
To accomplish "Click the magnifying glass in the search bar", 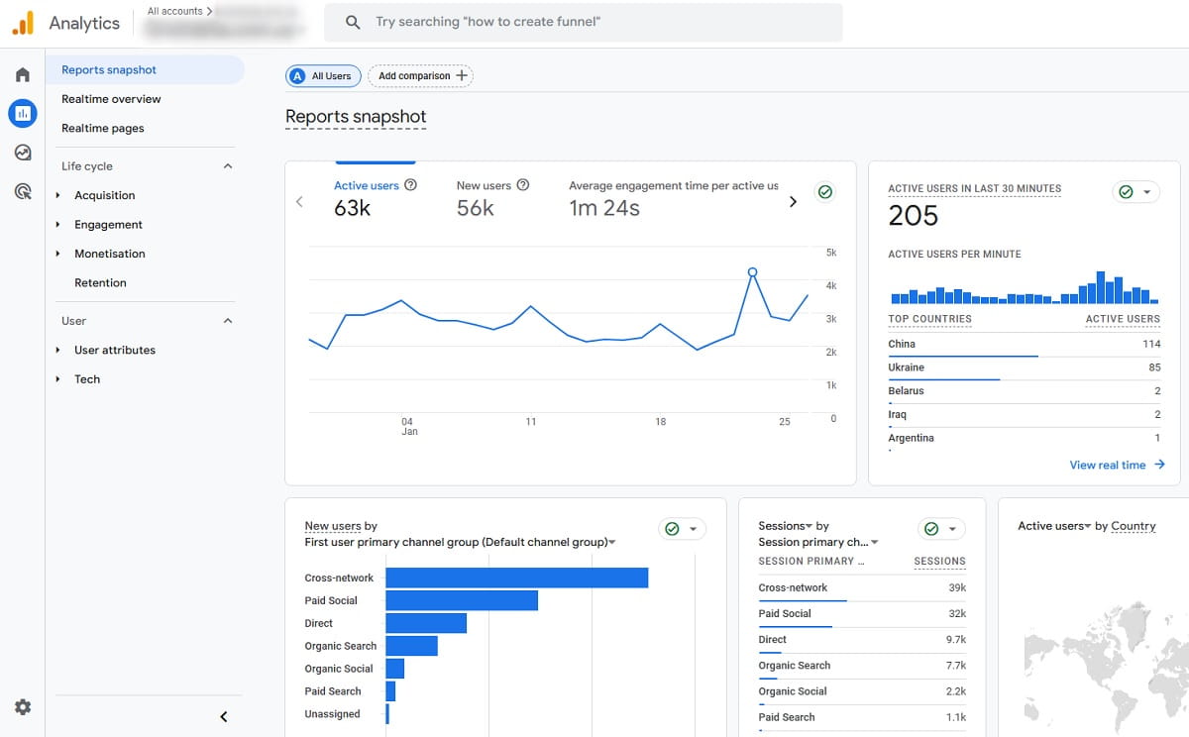I will click(x=351, y=22).
